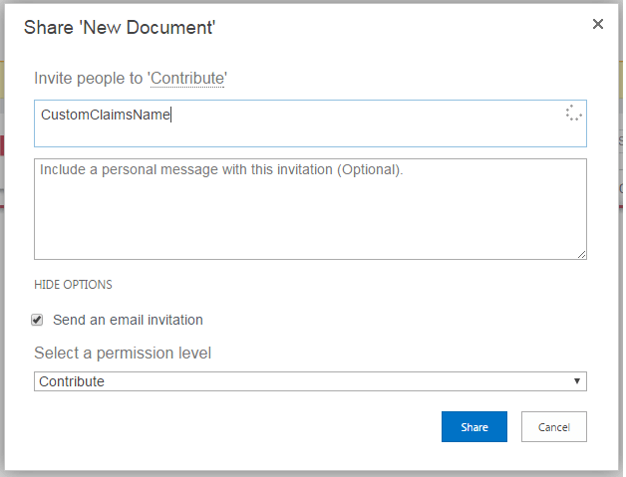Open the Contribute permission level dropdown
The height and width of the screenshot is (477, 626).
tap(309, 381)
